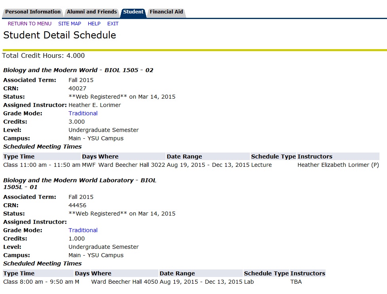The width and height of the screenshot is (387, 294).
Task: Open the SITE MAP page
Action: [70, 23]
